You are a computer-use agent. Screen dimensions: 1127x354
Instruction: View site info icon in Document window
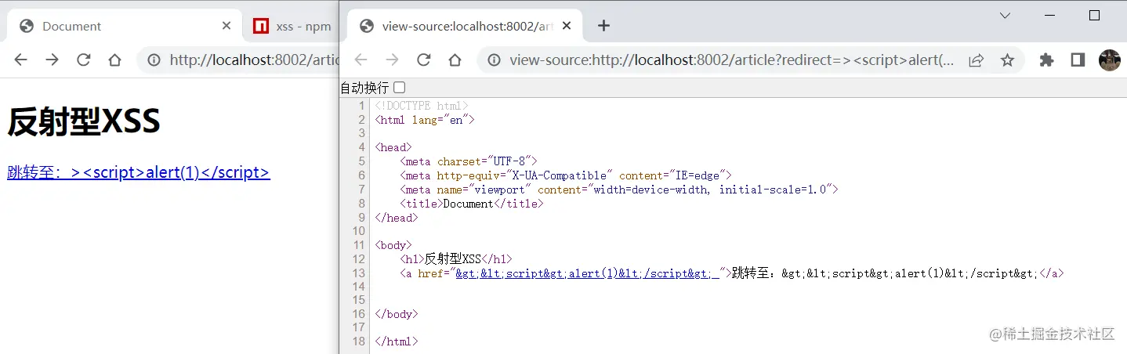click(154, 60)
